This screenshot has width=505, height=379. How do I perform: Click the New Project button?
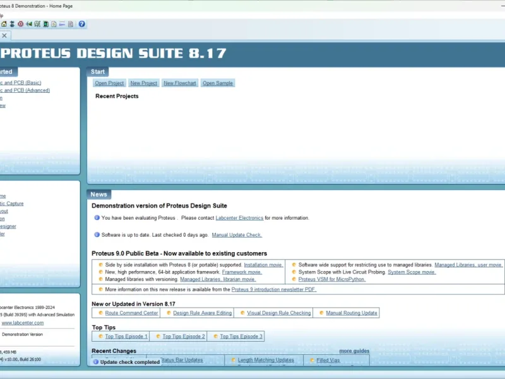144,83
